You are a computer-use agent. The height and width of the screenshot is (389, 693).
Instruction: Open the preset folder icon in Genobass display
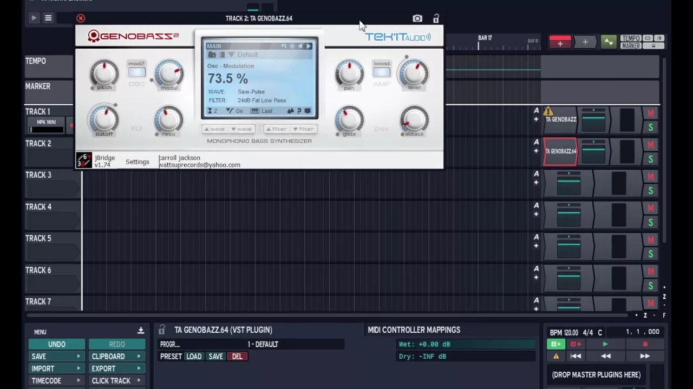pos(212,55)
